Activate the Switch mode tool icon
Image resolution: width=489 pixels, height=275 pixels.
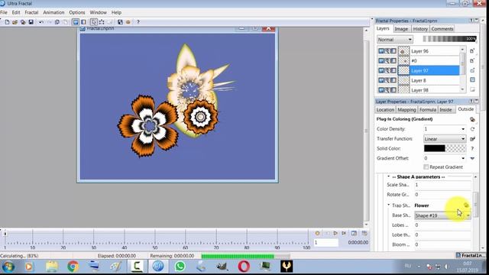(x=102, y=22)
